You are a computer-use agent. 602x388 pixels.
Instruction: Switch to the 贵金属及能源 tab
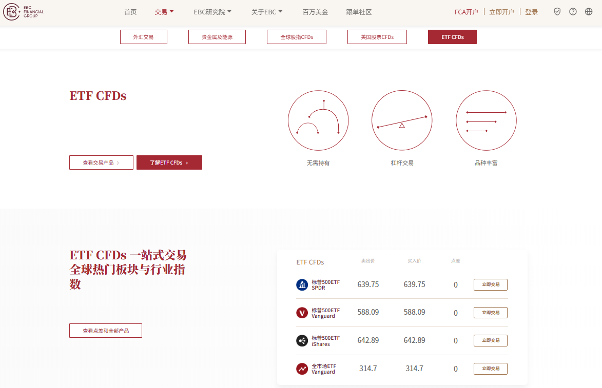point(217,37)
